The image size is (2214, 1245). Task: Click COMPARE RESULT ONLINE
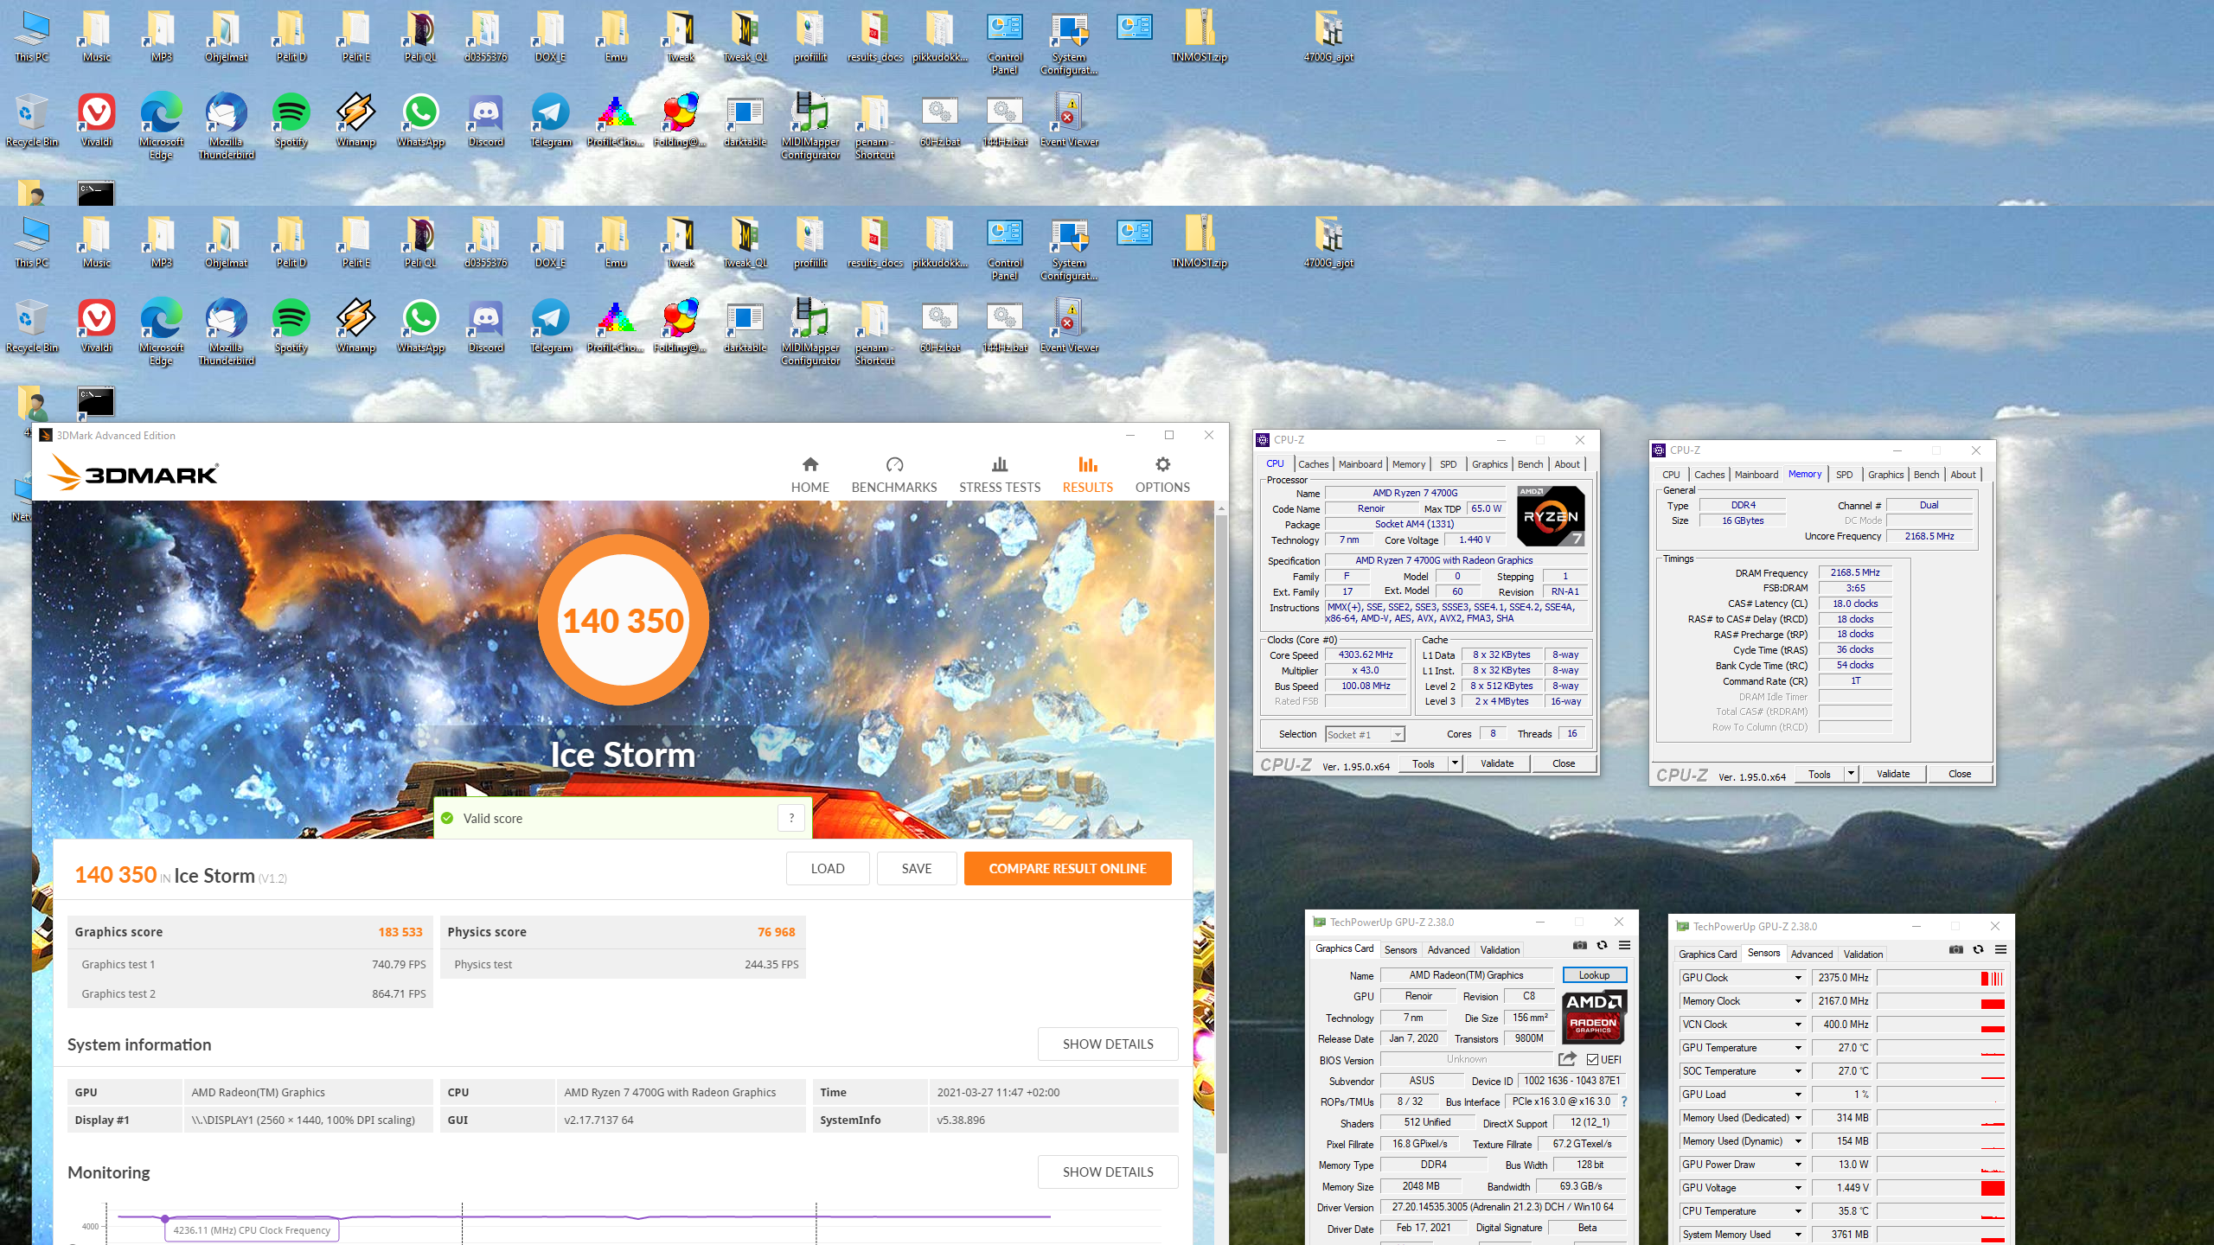pyautogui.click(x=1067, y=868)
